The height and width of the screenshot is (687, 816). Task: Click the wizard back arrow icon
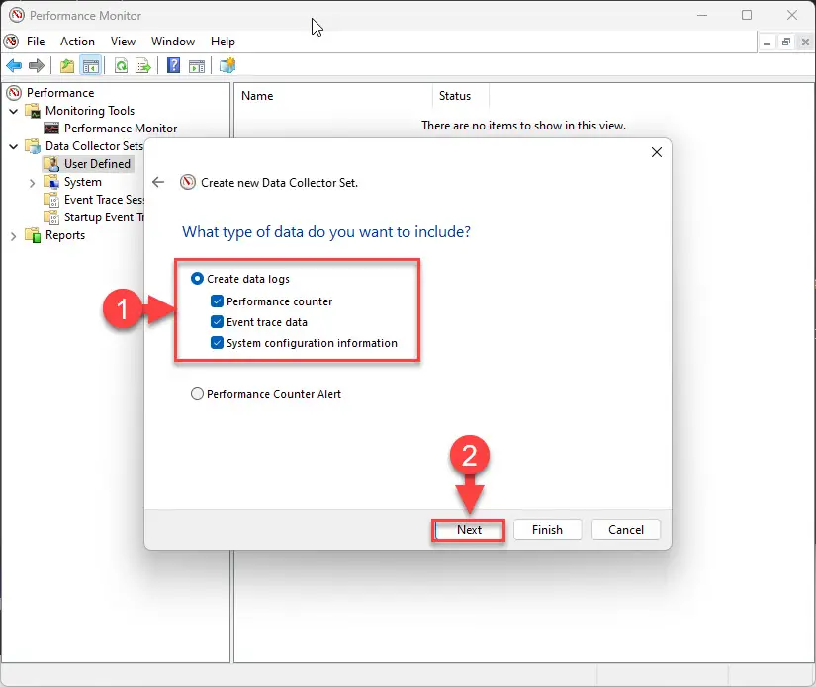tap(158, 182)
